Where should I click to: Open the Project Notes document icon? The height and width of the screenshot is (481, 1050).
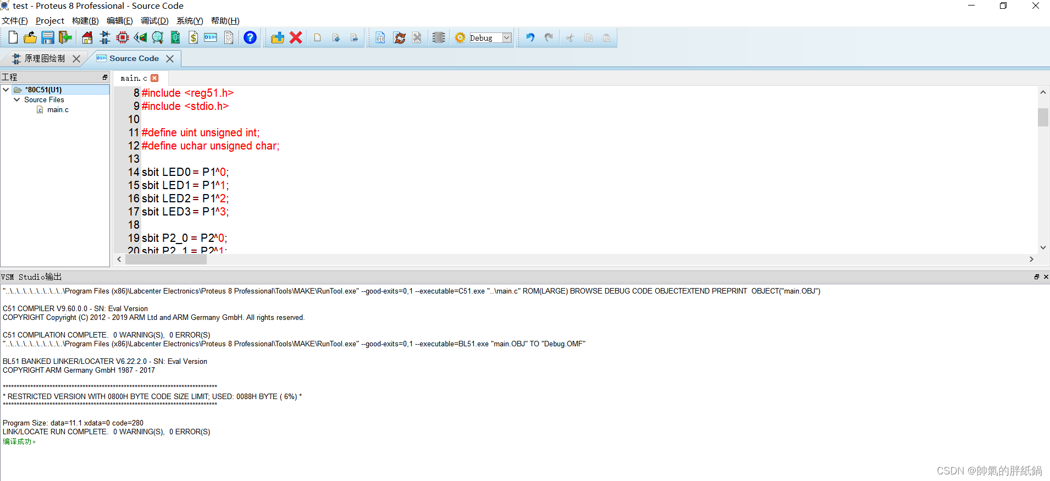coord(229,37)
